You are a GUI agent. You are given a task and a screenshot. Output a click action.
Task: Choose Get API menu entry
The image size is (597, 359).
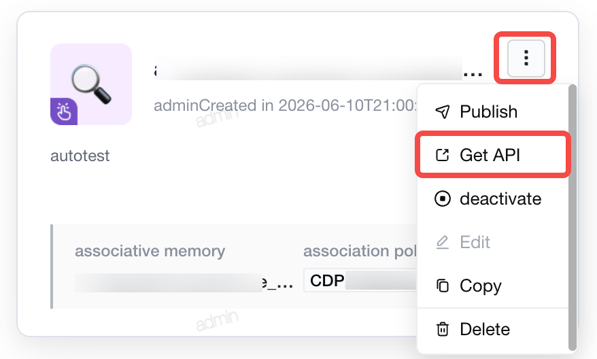click(492, 155)
